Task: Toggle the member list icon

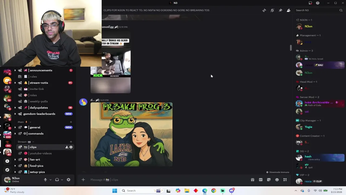Action: [x=288, y=10]
